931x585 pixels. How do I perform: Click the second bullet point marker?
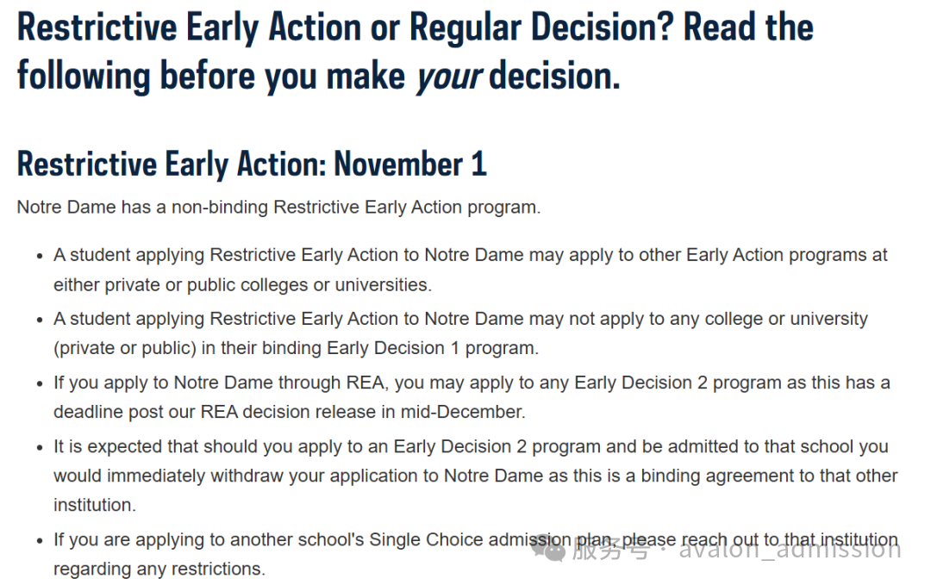(38, 320)
